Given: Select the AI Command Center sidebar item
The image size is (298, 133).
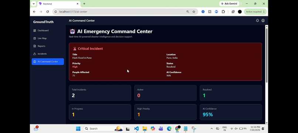Looking at the screenshot, I should [48, 62].
